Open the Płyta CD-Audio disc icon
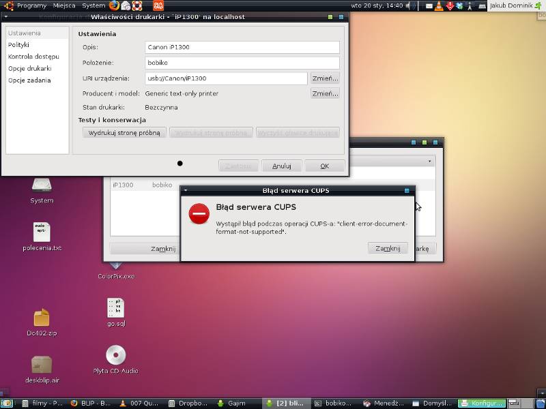Viewport: 546px width, 409px height. (x=115, y=355)
